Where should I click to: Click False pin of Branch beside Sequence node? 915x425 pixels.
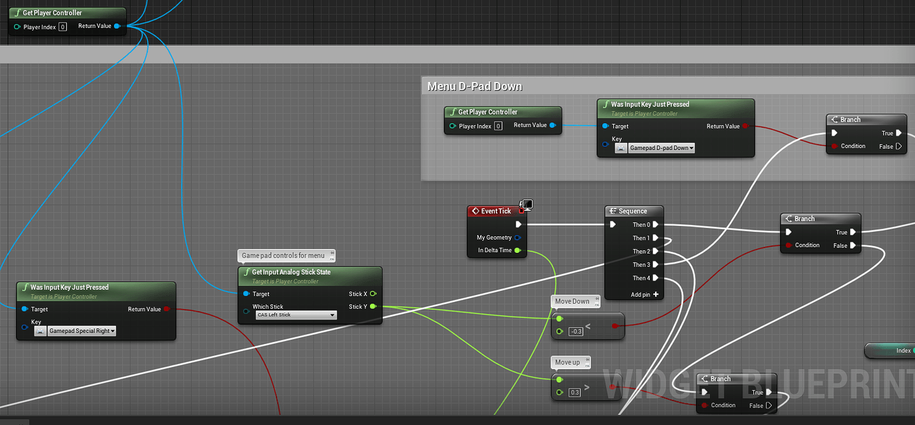[x=853, y=246]
